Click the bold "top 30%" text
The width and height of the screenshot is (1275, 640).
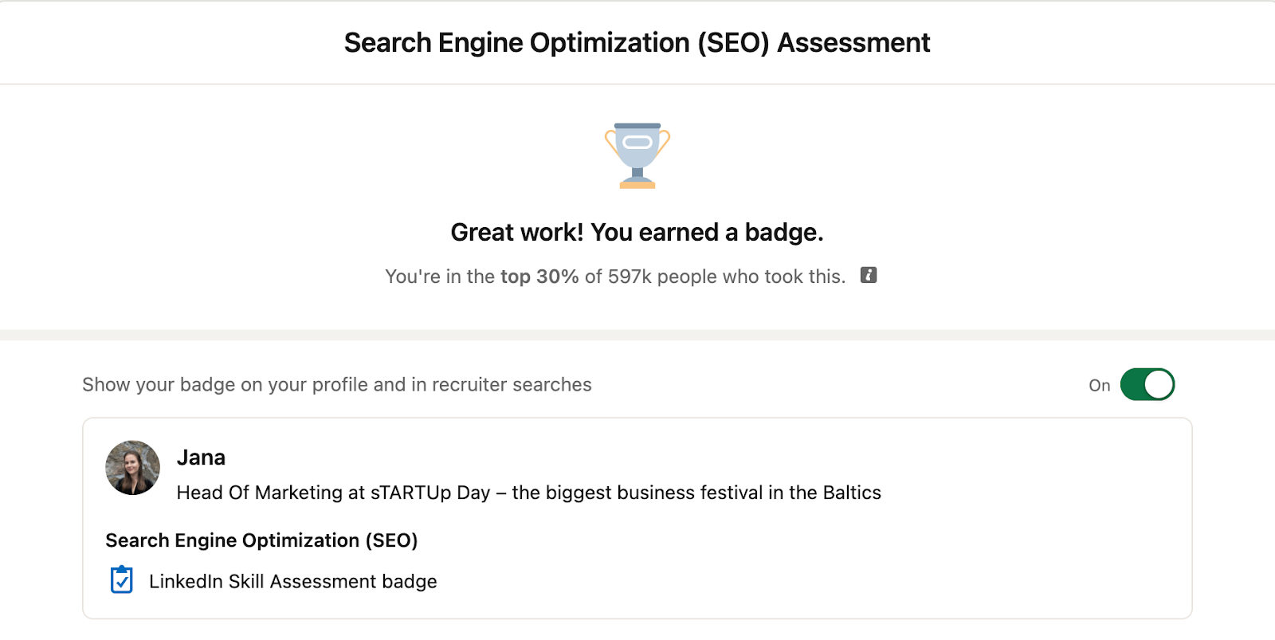click(x=539, y=277)
